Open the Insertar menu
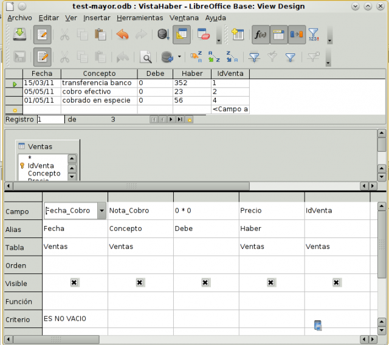This screenshot has height=345, width=389. (97, 18)
